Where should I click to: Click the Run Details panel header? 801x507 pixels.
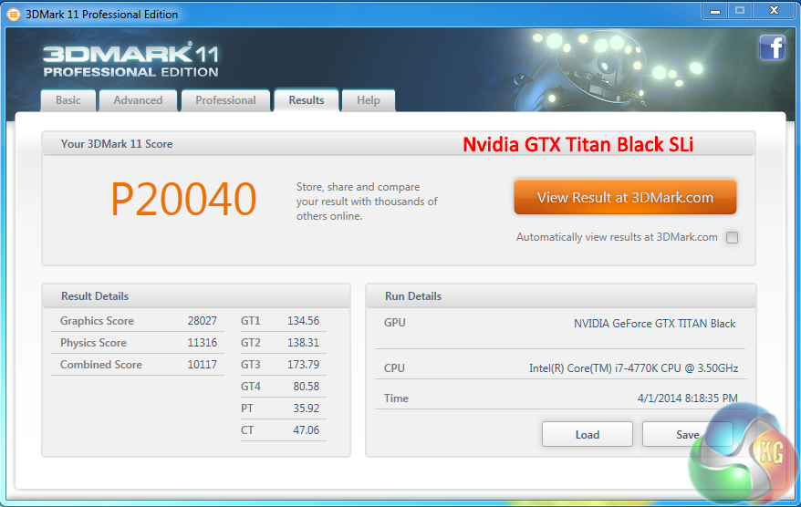(x=560, y=296)
